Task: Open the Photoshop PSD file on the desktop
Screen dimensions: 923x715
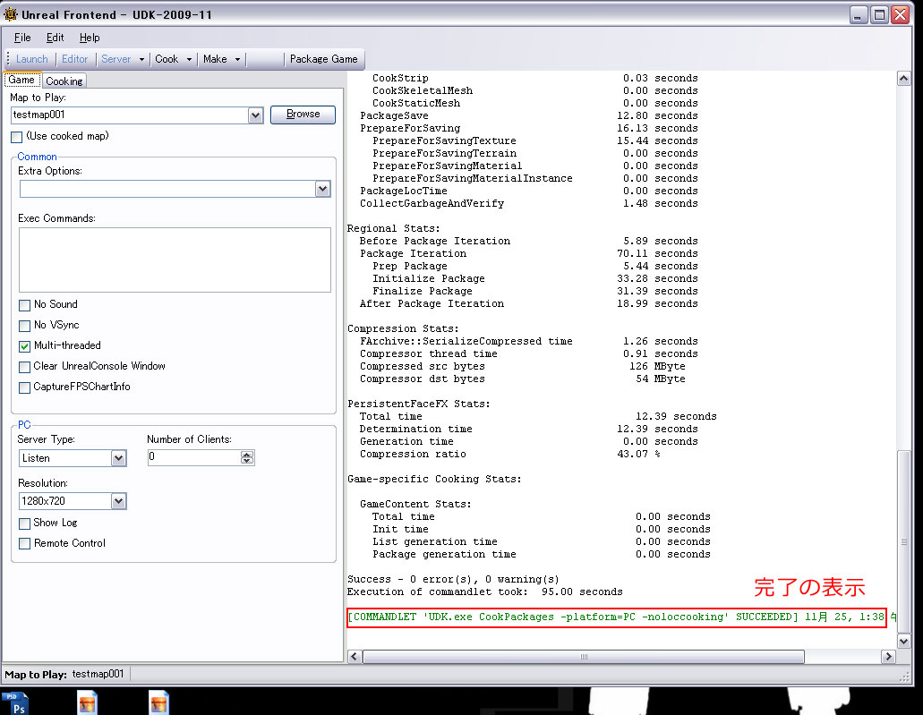Action: point(14,704)
